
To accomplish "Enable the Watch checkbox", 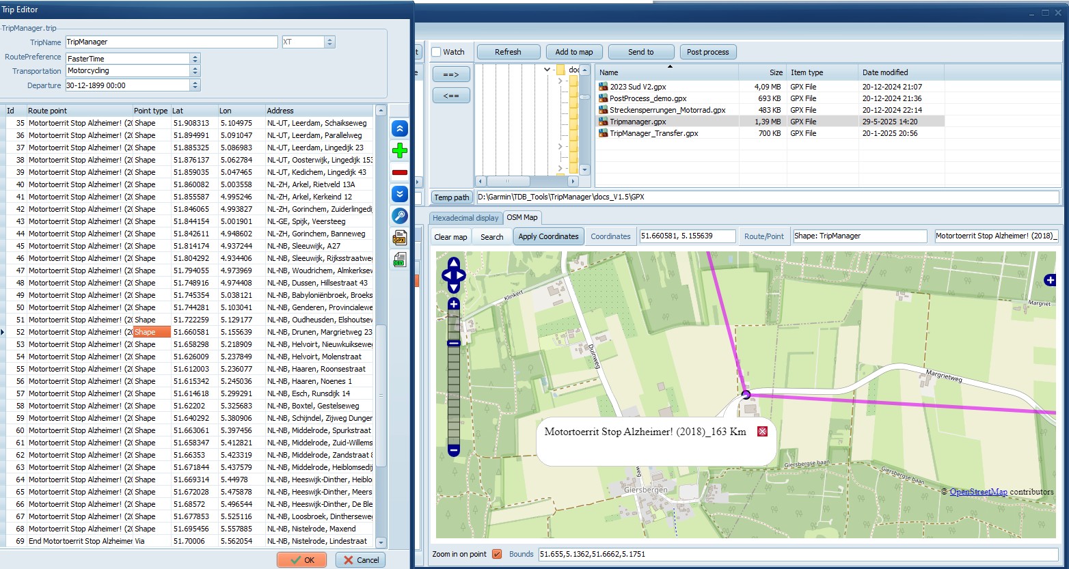I will click(x=436, y=52).
